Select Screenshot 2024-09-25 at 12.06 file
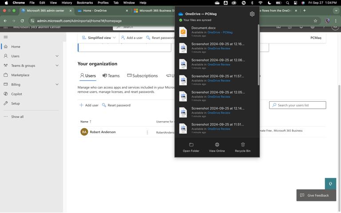The height and width of the screenshot is (213, 341). 217,64
